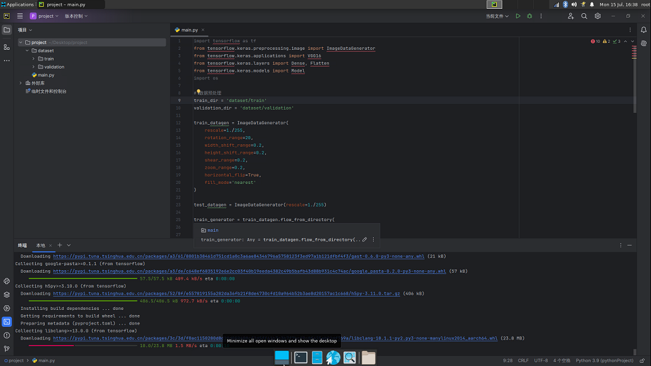Open the IDE settings gear icon
This screenshot has width=651, height=366.
tap(597, 16)
